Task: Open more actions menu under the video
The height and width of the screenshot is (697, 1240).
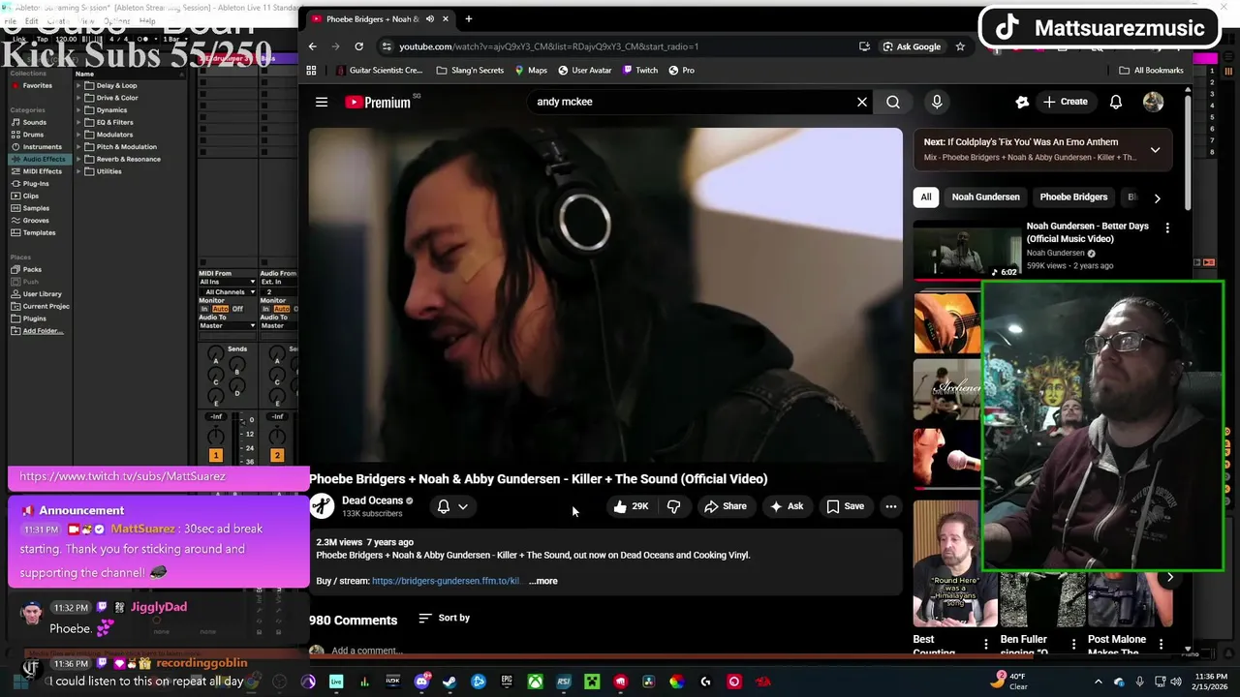Action: 891,506
